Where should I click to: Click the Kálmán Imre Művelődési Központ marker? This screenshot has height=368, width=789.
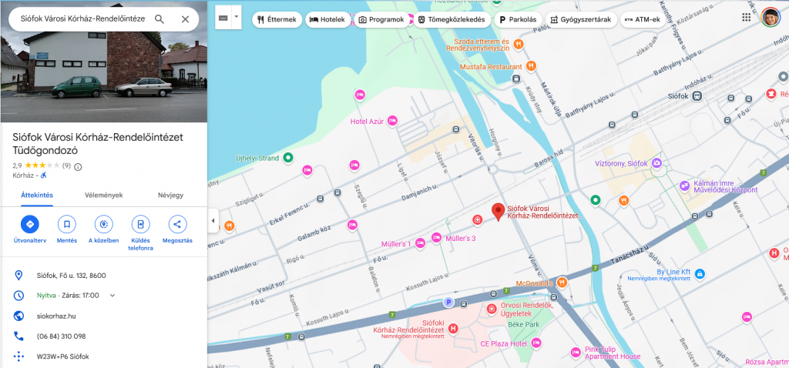tap(684, 186)
